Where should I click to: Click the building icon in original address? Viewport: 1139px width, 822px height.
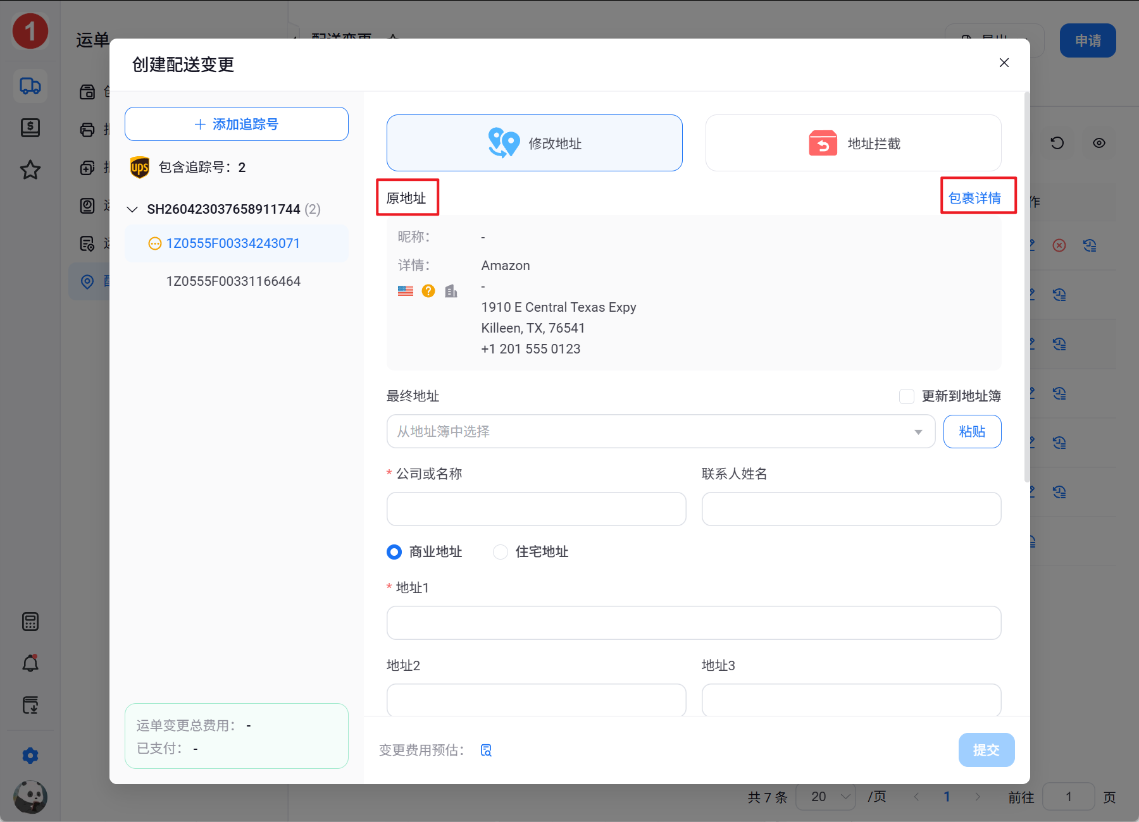pos(451,291)
